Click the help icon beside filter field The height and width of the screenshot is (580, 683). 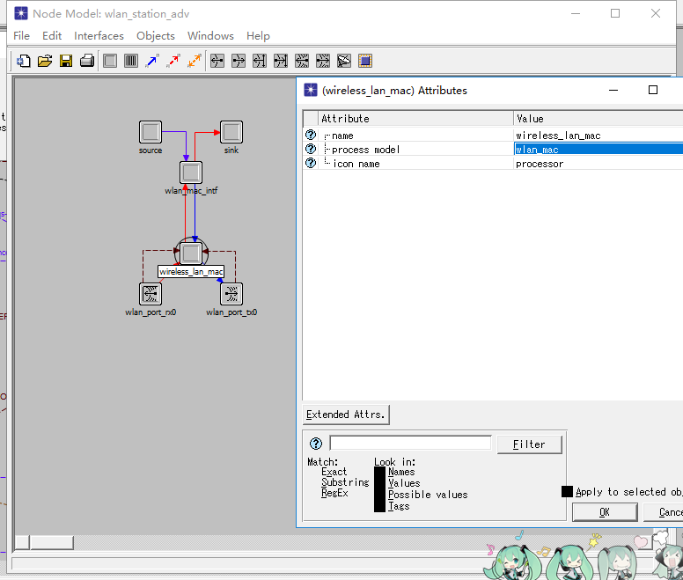click(x=316, y=444)
